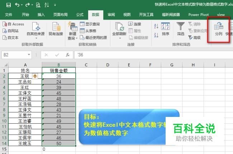Switch to the 视图 ribbon tab
The image size is (233, 154).
click(x=127, y=15)
